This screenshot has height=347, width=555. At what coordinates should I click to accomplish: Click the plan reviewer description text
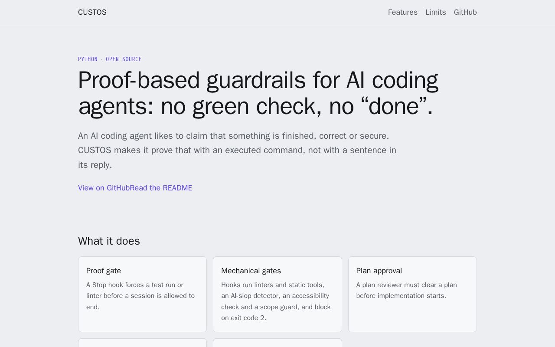407,290
